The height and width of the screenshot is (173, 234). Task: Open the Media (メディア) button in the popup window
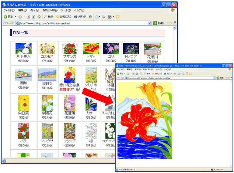(168, 74)
